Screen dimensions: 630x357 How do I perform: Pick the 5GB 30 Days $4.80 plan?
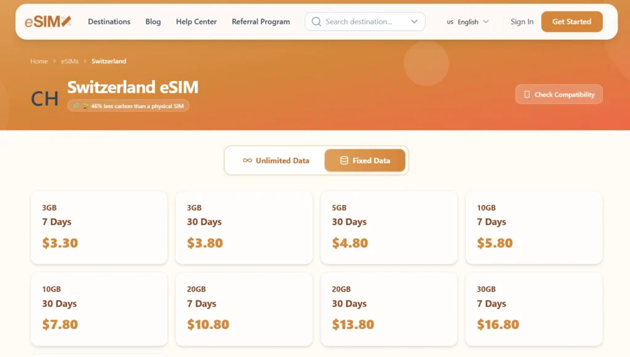[x=389, y=227]
